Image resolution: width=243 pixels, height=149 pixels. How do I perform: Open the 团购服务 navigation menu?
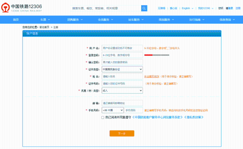pyautogui.click(x=75, y=20)
